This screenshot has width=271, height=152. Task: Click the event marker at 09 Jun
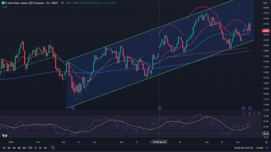[160, 108]
